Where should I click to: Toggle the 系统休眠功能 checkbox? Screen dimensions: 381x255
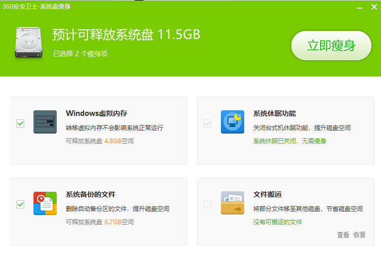point(208,123)
